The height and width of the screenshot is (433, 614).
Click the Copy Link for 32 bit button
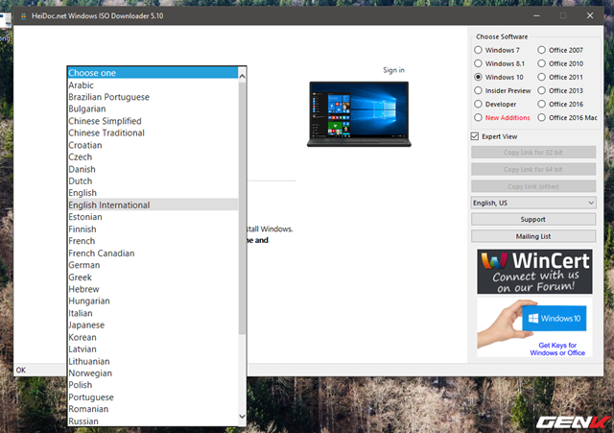(x=533, y=152)
